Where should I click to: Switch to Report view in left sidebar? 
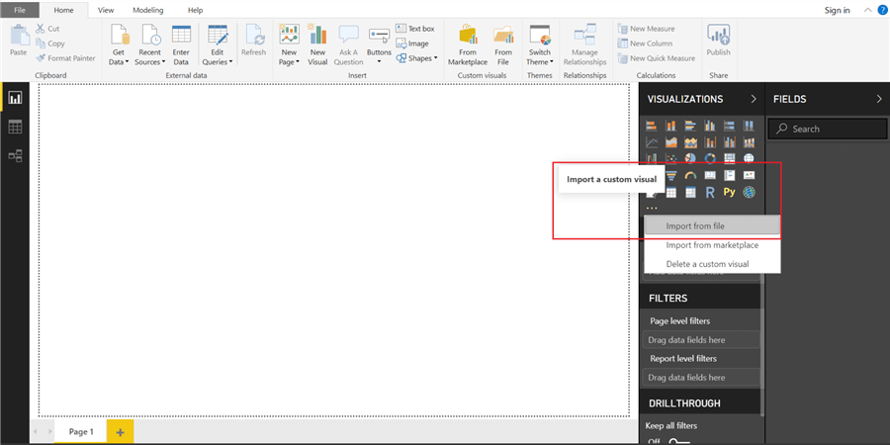click(15, 98)
